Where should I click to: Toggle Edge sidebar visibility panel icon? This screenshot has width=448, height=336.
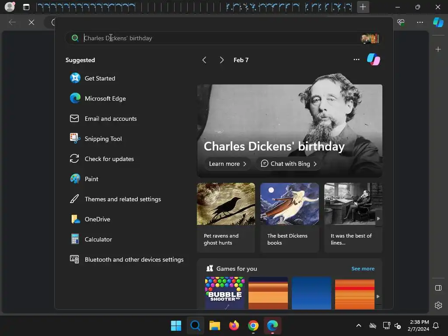coord(438,288)
